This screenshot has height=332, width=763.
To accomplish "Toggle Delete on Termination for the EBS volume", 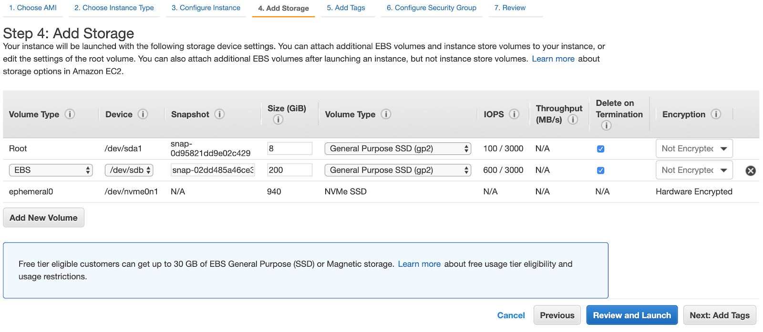I will tap(601, 171).
